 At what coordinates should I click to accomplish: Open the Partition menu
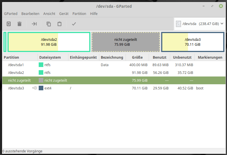click(79, 14)
